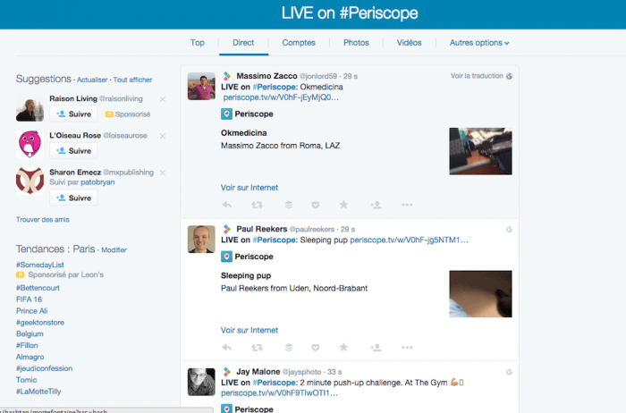Dismiss the L'Oiseau Rose suggestion
This screenshot has height=413, width=626.
pos(163,136)
